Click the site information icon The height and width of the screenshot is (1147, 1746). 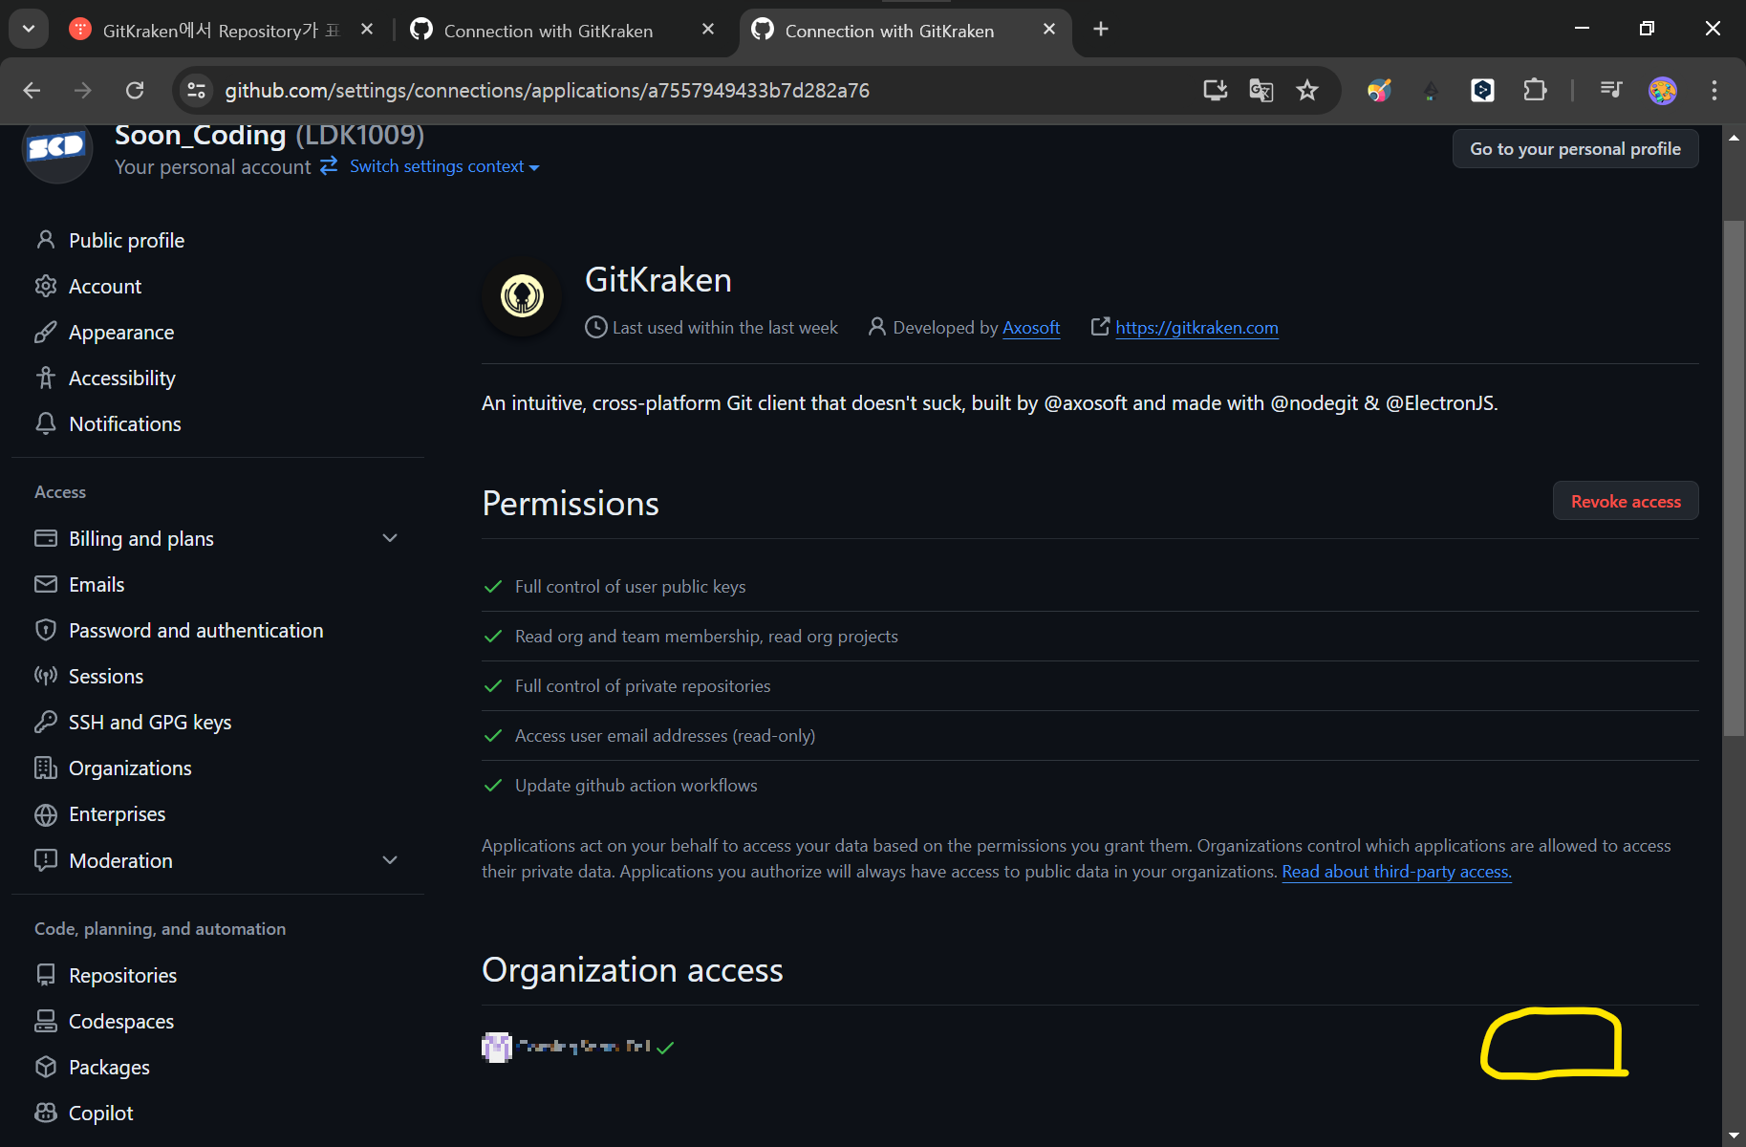[196, 90]
